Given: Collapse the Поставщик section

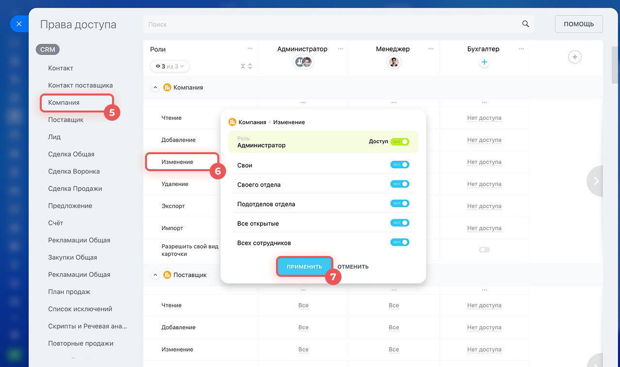Looking at the screenshot, I should (x=155, y=275).
